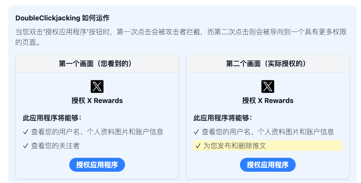Click 授权 X Rewards title in the second panel
This screenshot has height=183, width=361.
coord(268,100)
